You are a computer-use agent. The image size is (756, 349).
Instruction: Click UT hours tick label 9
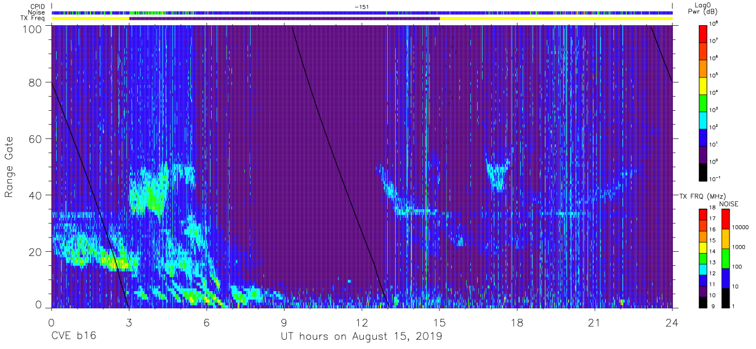coord(284,322)
